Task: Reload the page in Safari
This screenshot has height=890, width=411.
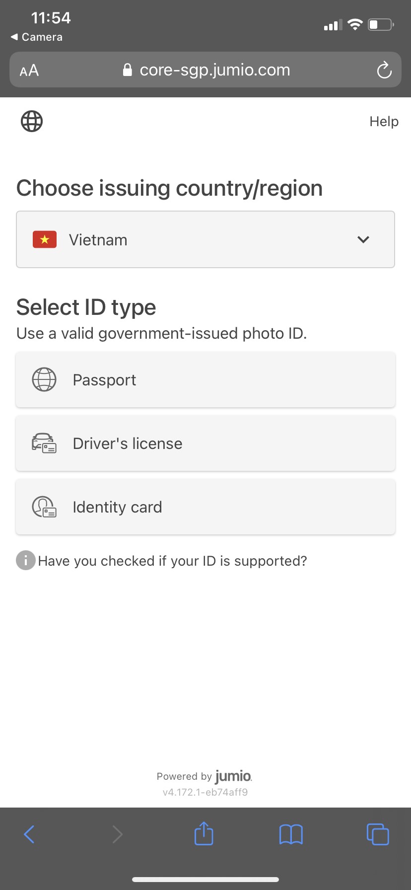Action: 384,70
